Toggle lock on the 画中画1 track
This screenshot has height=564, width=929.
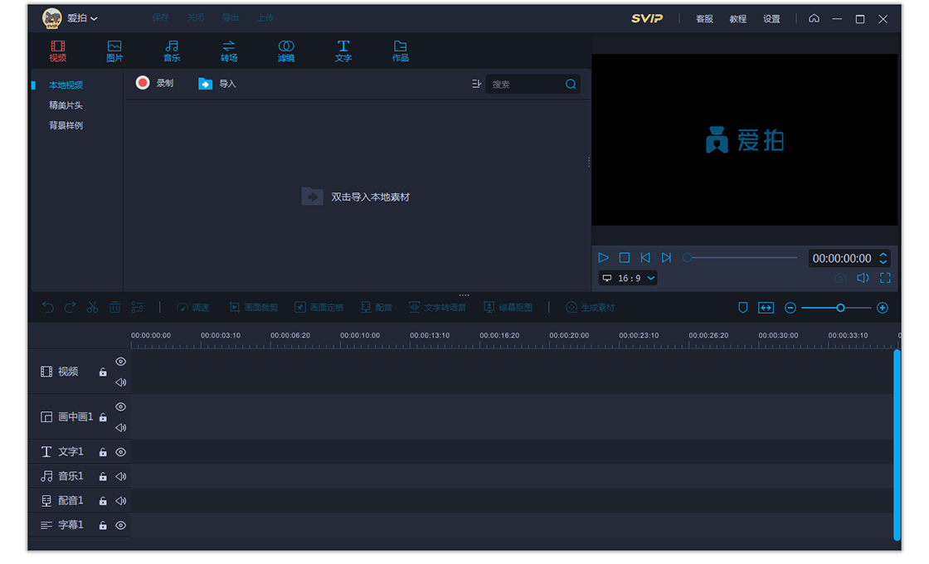[x=103, y=418]
